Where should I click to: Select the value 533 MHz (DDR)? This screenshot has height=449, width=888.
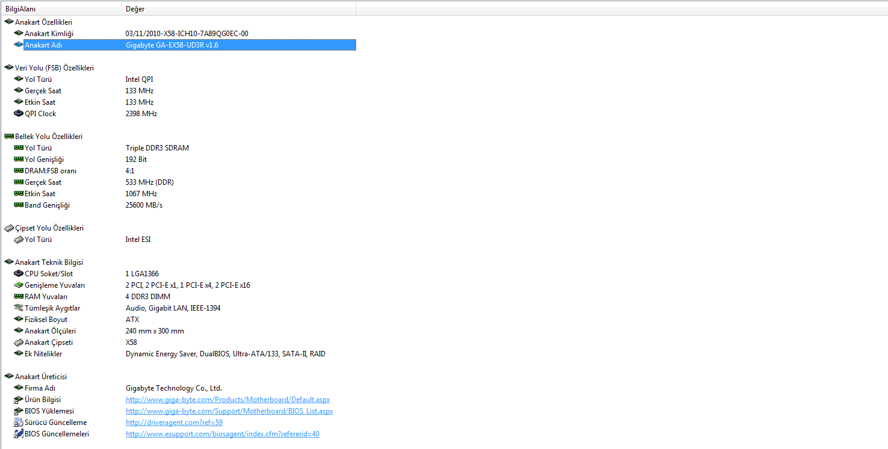150,182
